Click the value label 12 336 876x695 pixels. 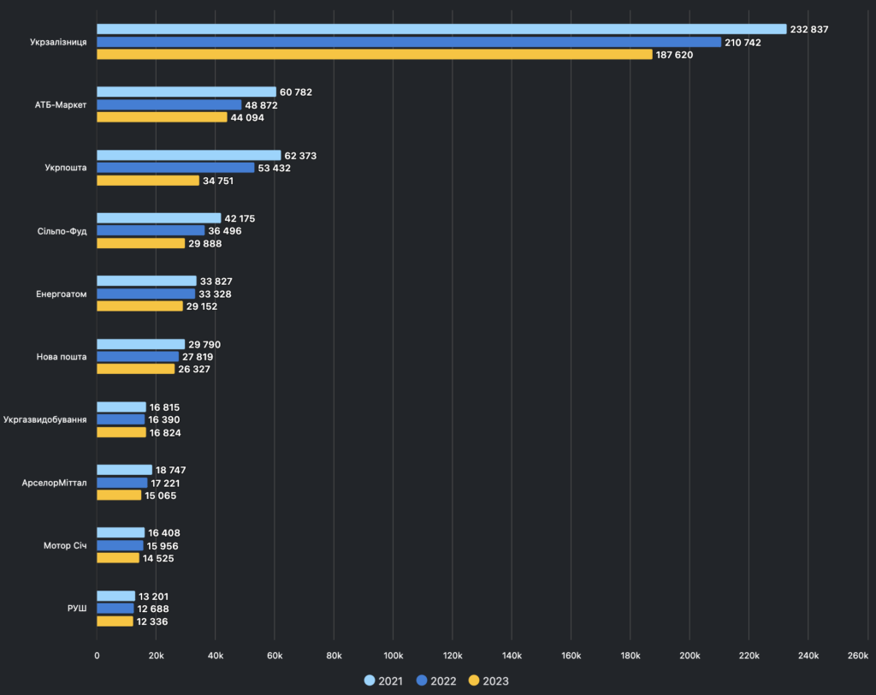[152, 621]
